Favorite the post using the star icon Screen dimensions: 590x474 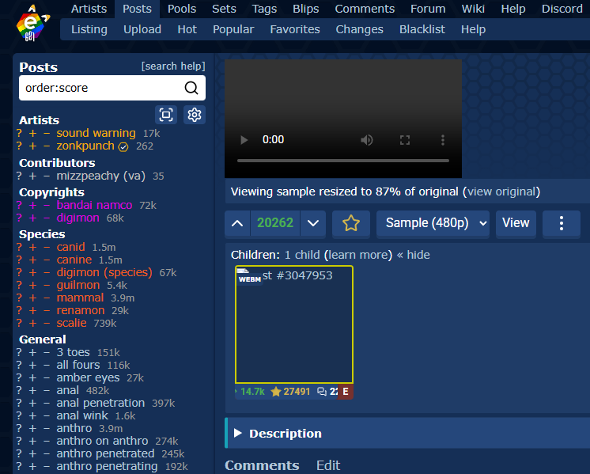click(x=351, y=223)
